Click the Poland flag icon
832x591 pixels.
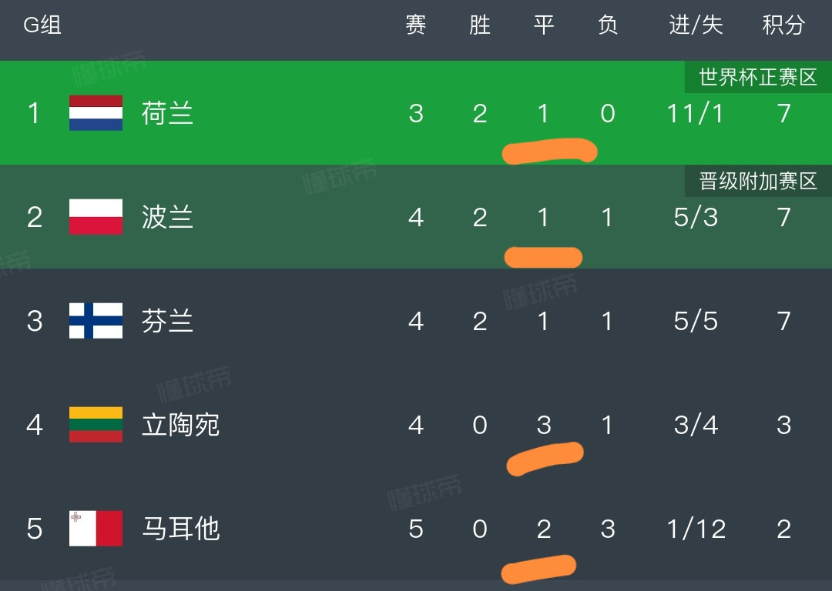(96, 217)
